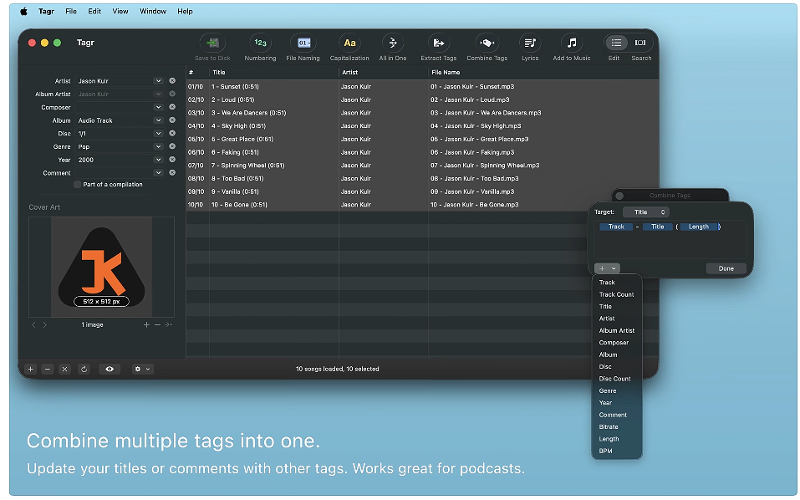This screenshot has height=500, width=800.
Task: Clear the Genre field with its X icon
Action: click(x=172, y=146)
